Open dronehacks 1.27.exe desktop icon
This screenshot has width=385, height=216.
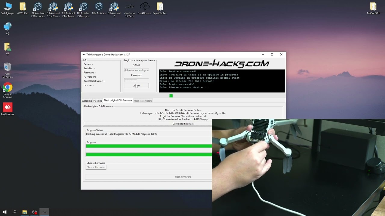(x=129, y=10)
